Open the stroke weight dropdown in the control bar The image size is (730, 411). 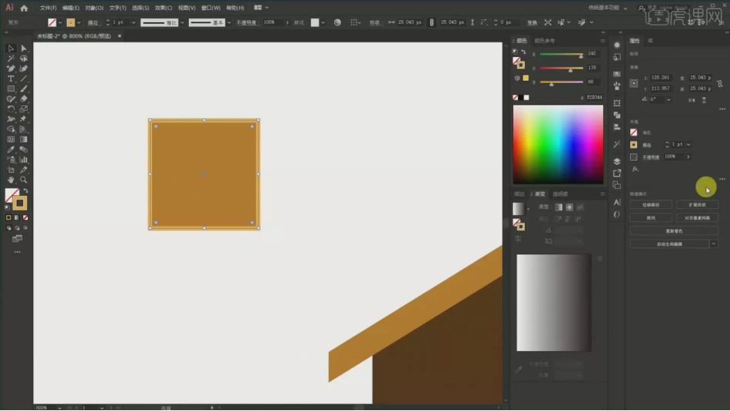pyautogui.click(x=134, y=22)
